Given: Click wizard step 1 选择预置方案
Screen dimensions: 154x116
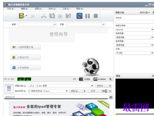Looking at the screenshot, I should pyautogui.click(x=25, y=47).
